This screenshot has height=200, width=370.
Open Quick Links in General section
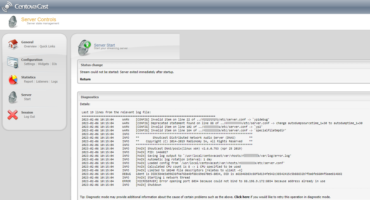pyautogui.click(x=47, y=47)
